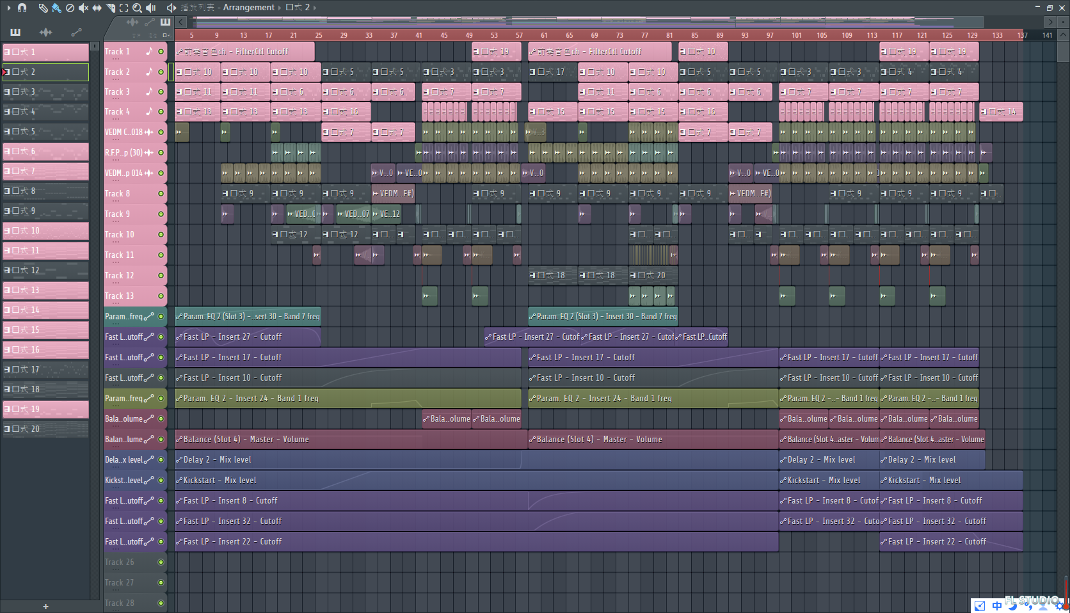Toggle mute on Kickst..level track

point(161,481)
